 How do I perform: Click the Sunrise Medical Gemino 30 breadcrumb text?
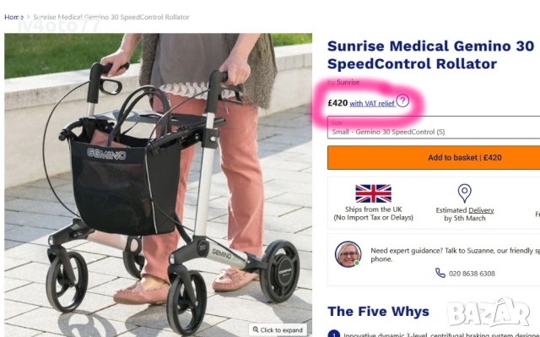point(111,17)
